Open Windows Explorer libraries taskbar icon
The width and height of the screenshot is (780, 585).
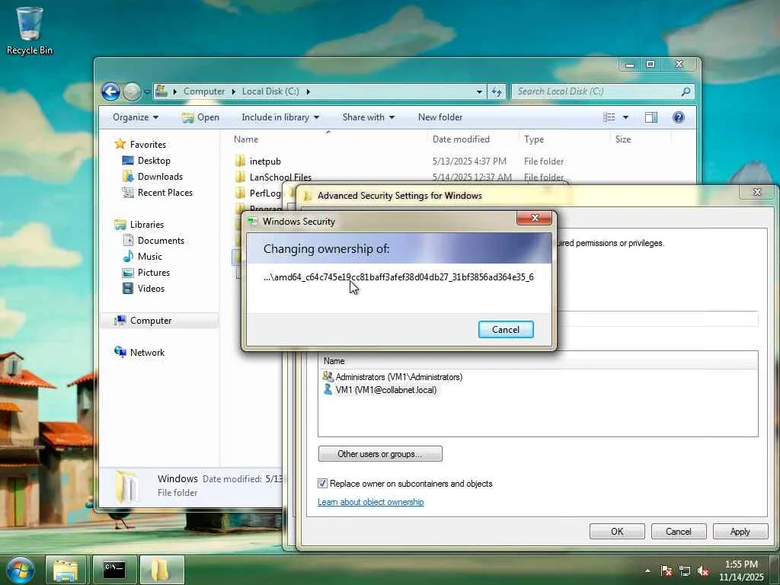[66, 570]
